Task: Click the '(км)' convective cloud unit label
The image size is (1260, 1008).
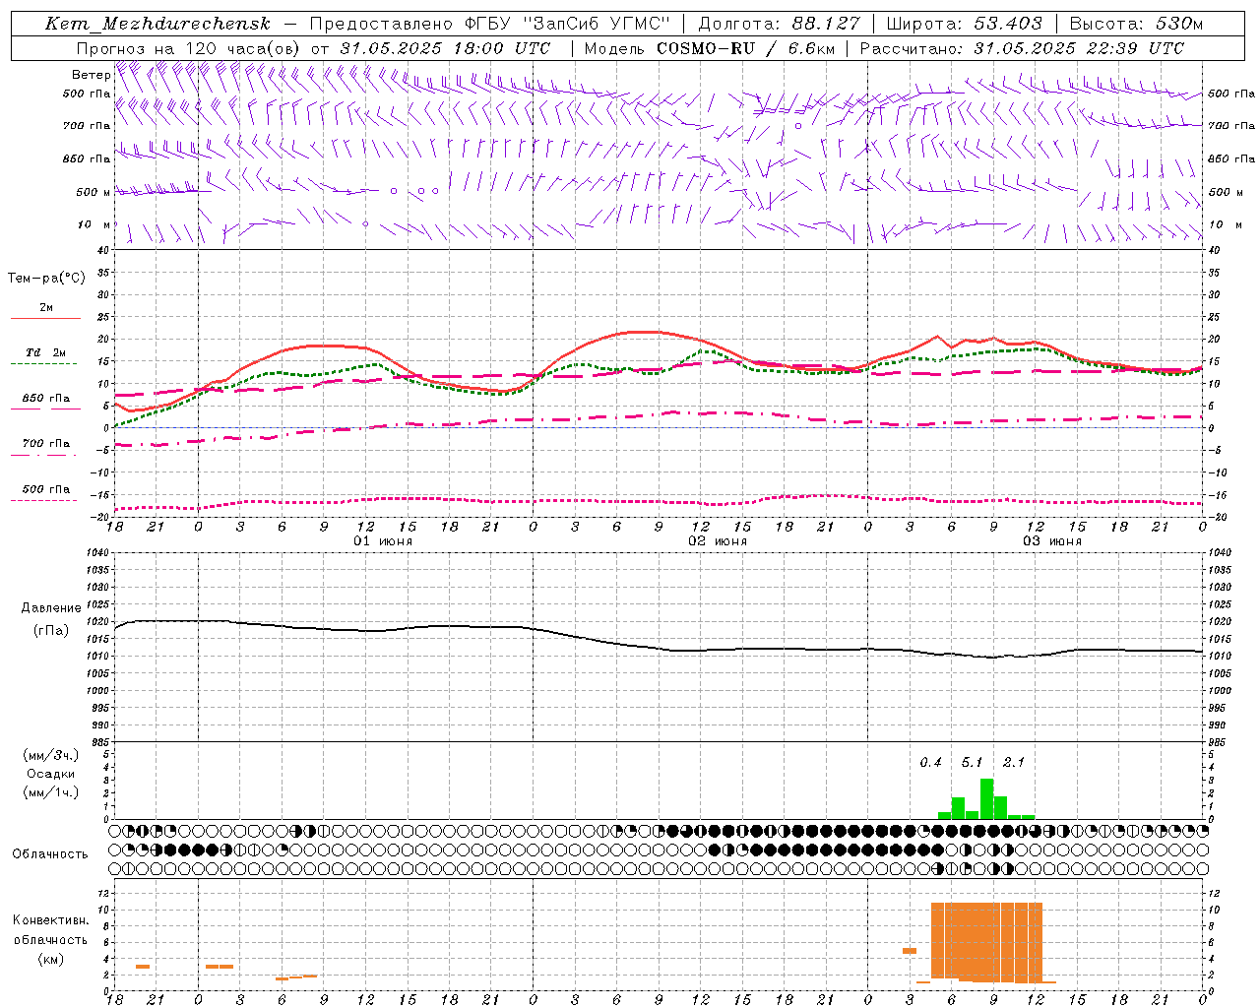Action: point(50,959)
